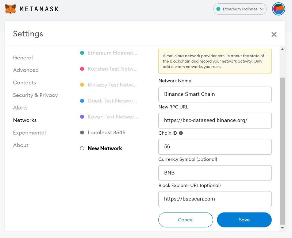Screen dimensions: 292x238
Task: Close the Settings panel with X
Action: (274, 35)
